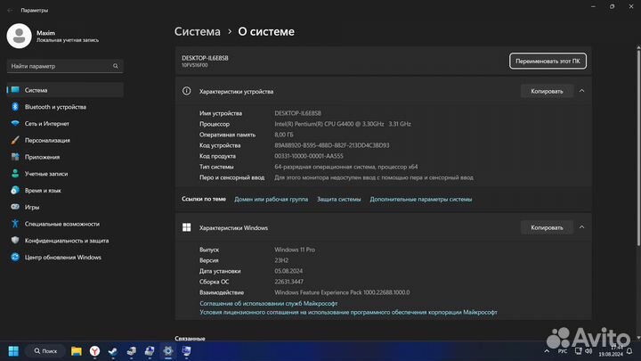Switch the РУС input language indicator
This screenshot has height=361, width=641.
click(x=563, y=351)
